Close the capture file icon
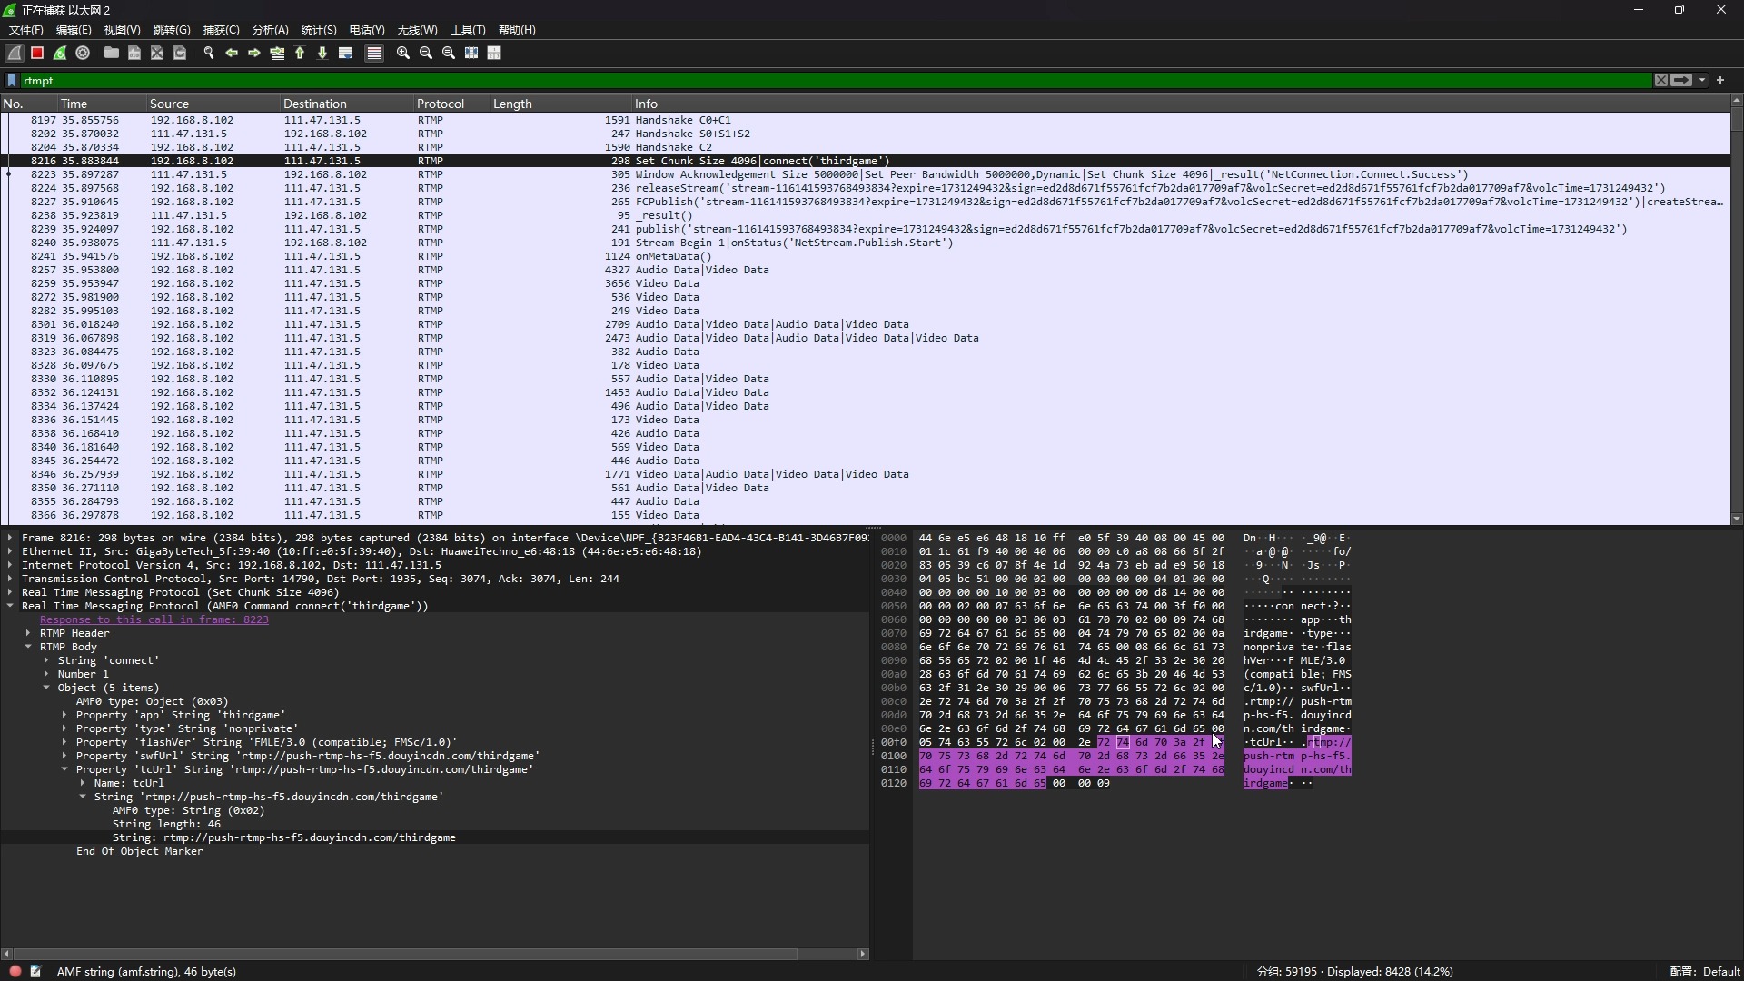1744x981 pixels. pos(157,54)
